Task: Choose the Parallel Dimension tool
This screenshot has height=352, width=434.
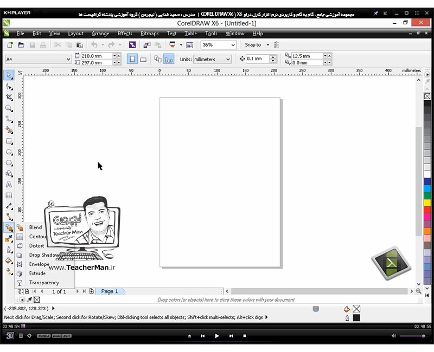Action: coord(9,206)
